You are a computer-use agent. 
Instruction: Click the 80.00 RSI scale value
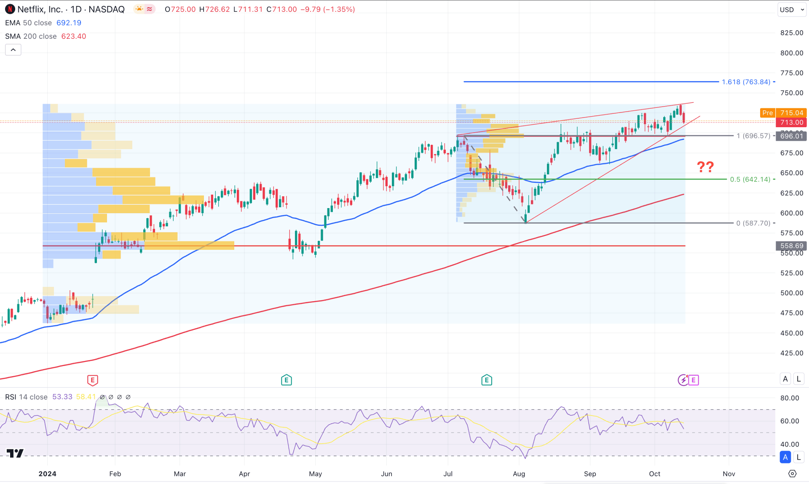click(790, 398)
